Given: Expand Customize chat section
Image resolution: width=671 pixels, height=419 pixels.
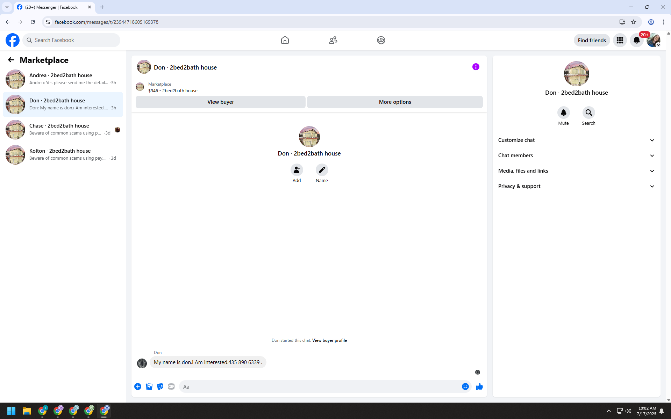Looking at the screenshot, I should tap(576, 140).
